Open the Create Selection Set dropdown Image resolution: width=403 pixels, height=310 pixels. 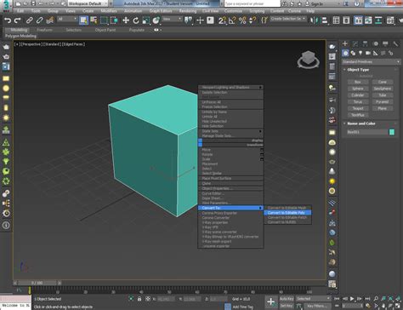[287, 19]
